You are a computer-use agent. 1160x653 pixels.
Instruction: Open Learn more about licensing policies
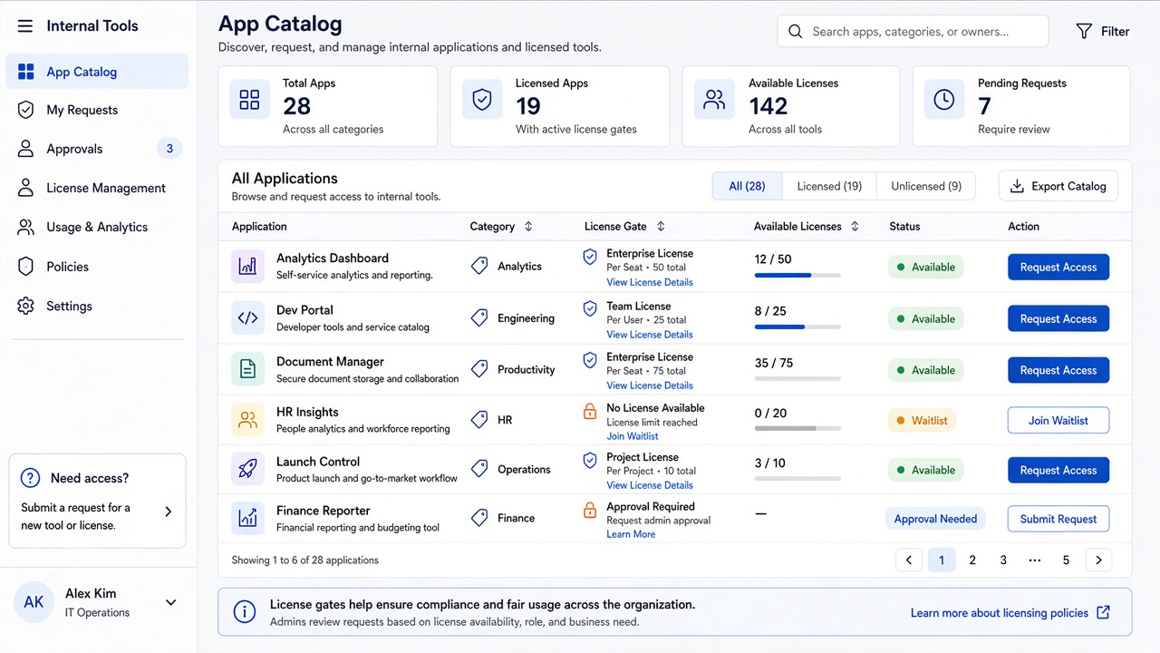[x=1010, y=612]
